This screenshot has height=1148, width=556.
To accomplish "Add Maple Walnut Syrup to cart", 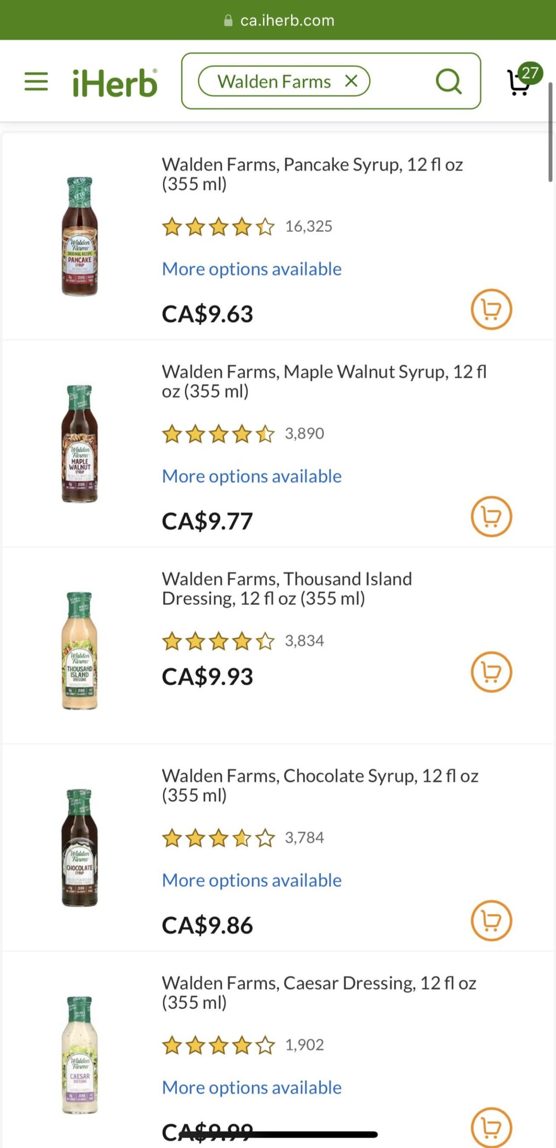I will click(491, 516).
